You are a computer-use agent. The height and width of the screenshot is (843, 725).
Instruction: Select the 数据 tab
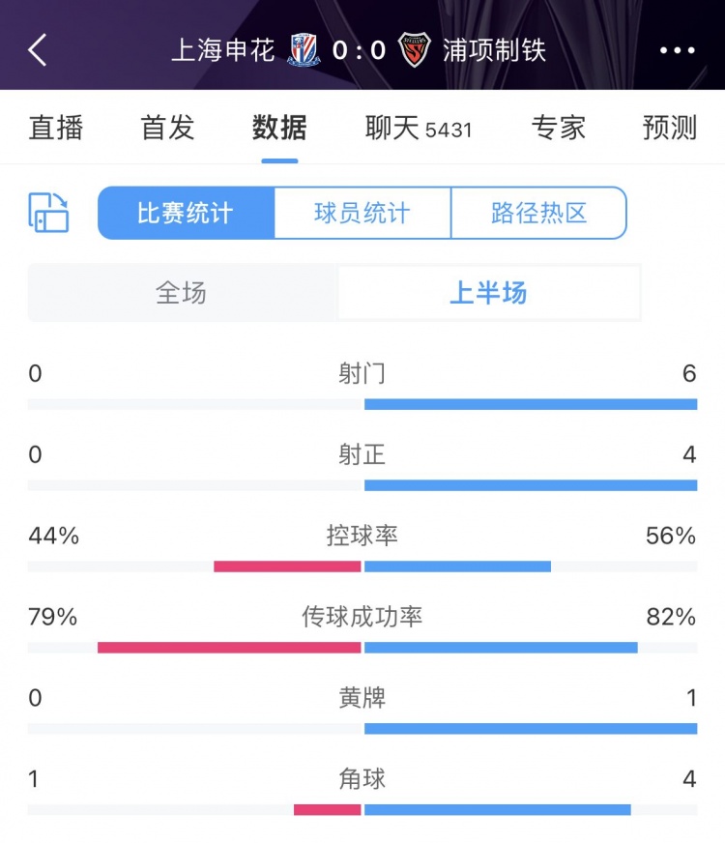point(279,128)
